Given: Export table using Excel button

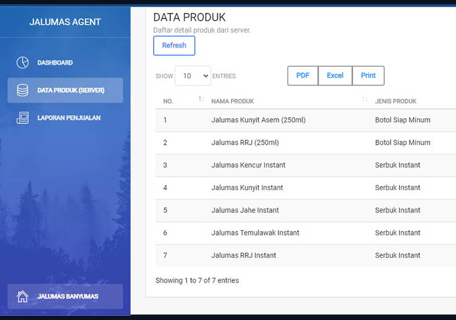Looking at the screenshot, I should pyautogui.click(x=335, y=76).
